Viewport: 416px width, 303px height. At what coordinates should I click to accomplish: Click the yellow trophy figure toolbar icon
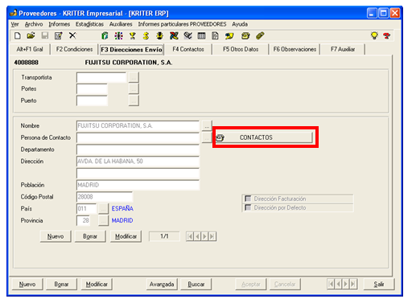coord(133,35)
